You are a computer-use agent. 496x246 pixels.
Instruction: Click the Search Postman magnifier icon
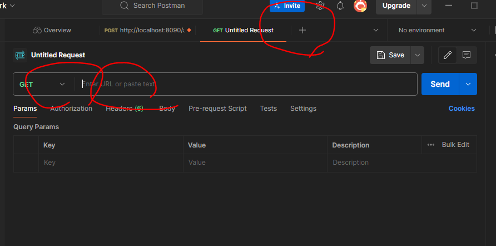(125, 6)
